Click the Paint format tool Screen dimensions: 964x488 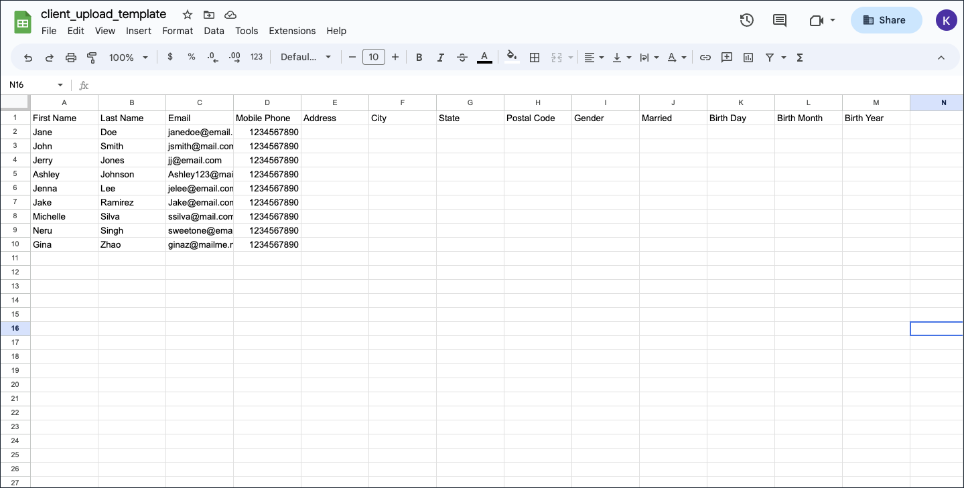(91, 58)
